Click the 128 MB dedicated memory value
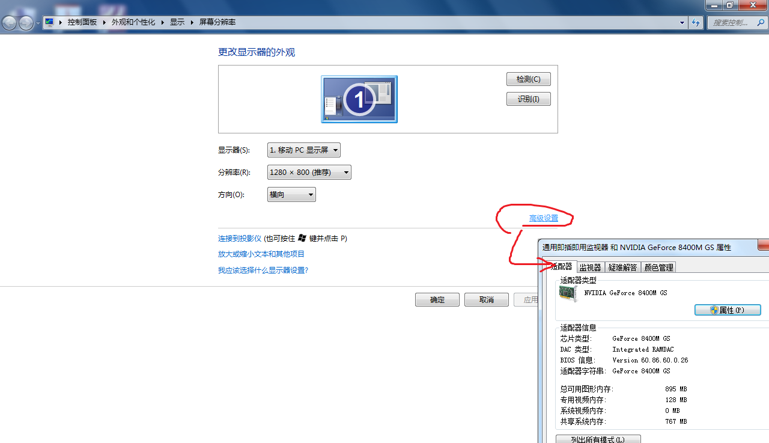 tap(676, 400)
